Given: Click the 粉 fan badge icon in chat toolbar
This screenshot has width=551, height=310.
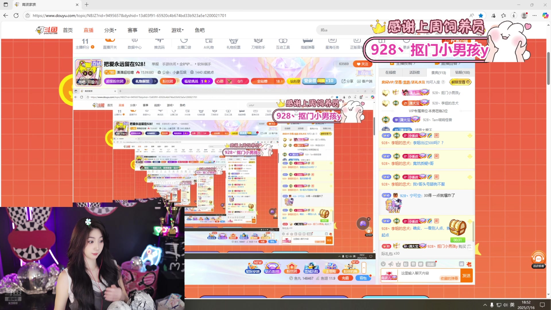Looking at the screenshot, I should click(406, 264).
